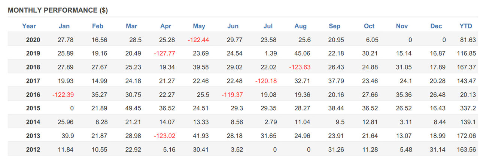This screenshot has width=483, height=160.
Task: Click the Dec column header
Action: tap(436, 26)
